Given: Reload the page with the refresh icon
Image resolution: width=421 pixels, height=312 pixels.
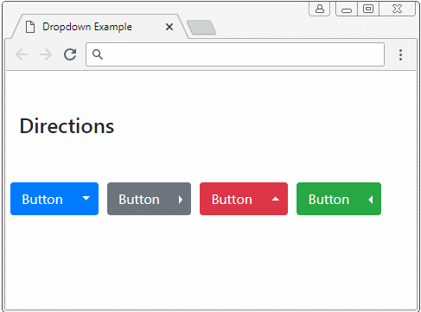Looking at the screenshot, I should tap(70, 54).
